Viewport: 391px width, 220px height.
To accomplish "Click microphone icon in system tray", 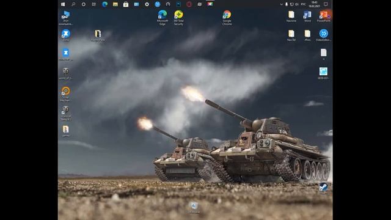I will click(x=287, y=4).
